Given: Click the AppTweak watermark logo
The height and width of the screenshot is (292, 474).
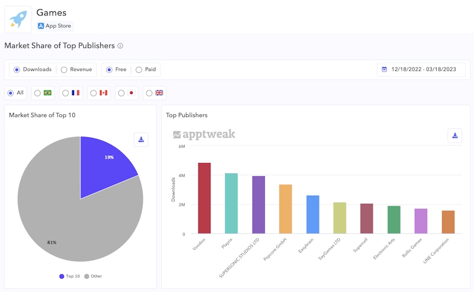Looking at the screenshot, I should pyautogui.click(x=204, y=135).
